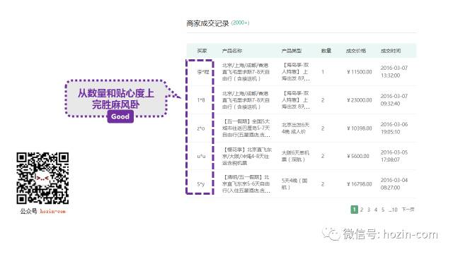Click the quantity 1 in the ¥11500.00 row
The width and height of the screenshot is (453, 254).
323,72
